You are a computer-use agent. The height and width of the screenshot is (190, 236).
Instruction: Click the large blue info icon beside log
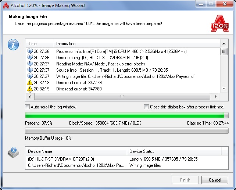(13, 44)
